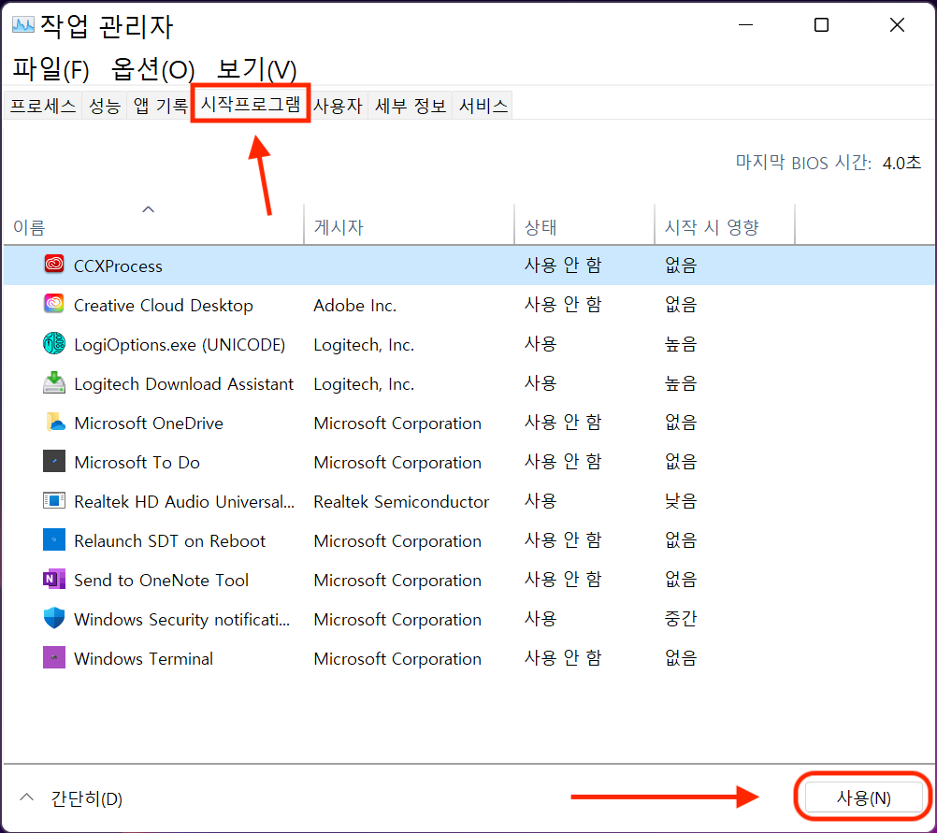The image size is (937, 833).
Task: Select the Windows Terminal entry
Action: pyautogui.click(x=143, y=658)
